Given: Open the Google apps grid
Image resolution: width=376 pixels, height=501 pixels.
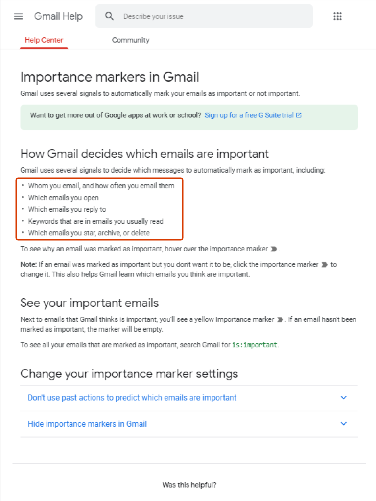Looking at the screenshot, I should point(337,16).
